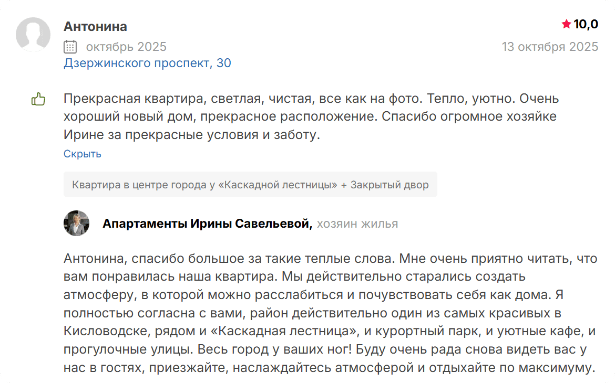The image size is (615, 383).
Task: Click the review date 13 октября 2025
Action: coord(550,47)
